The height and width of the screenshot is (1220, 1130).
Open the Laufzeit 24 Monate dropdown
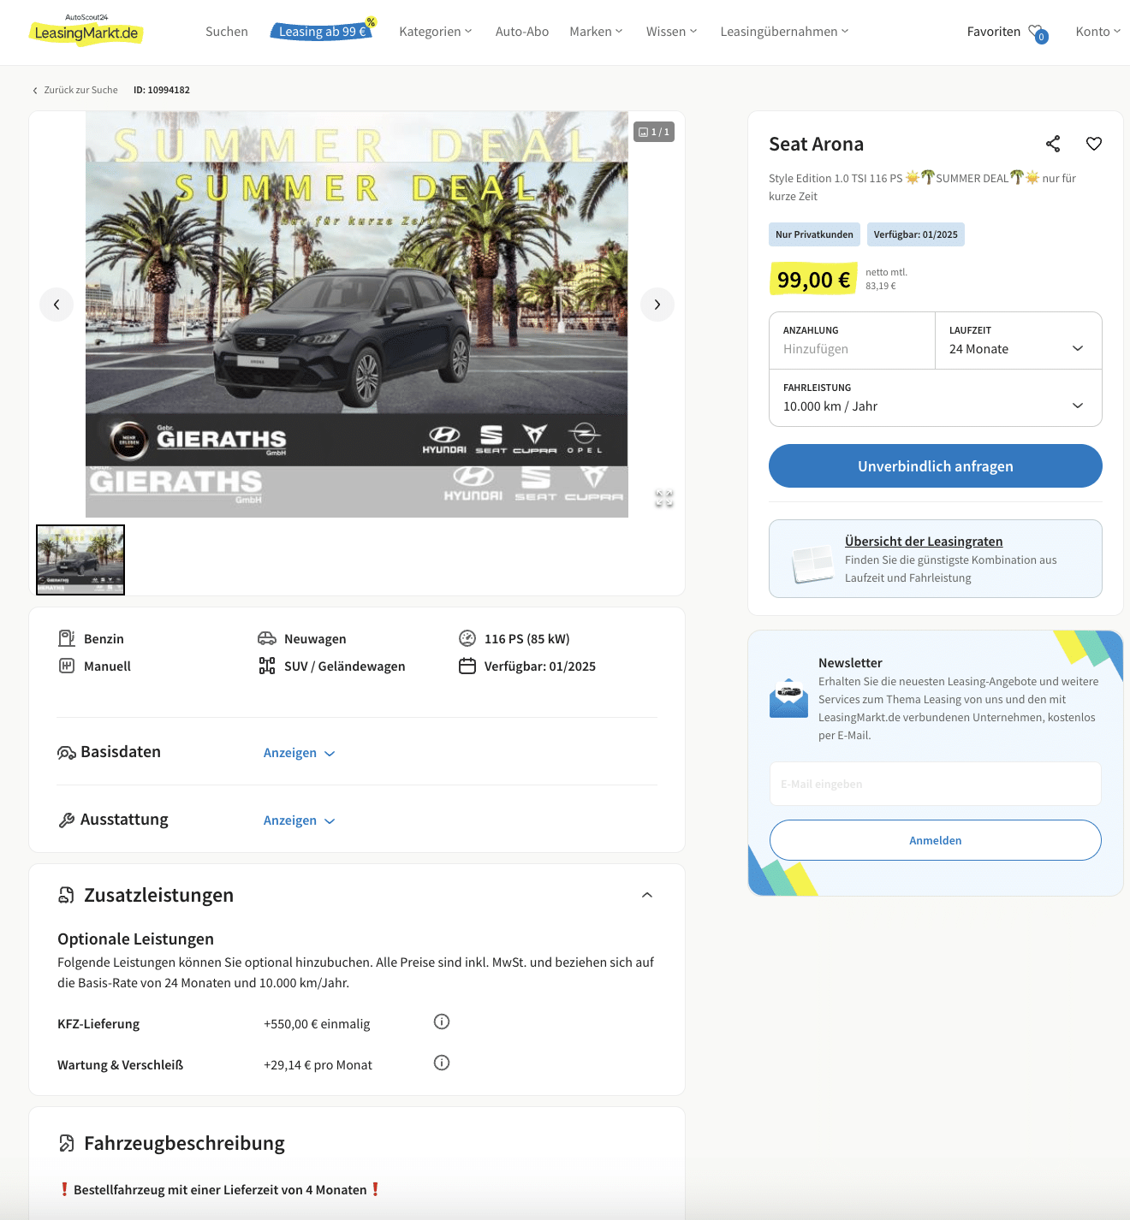tap(1019, 341)
